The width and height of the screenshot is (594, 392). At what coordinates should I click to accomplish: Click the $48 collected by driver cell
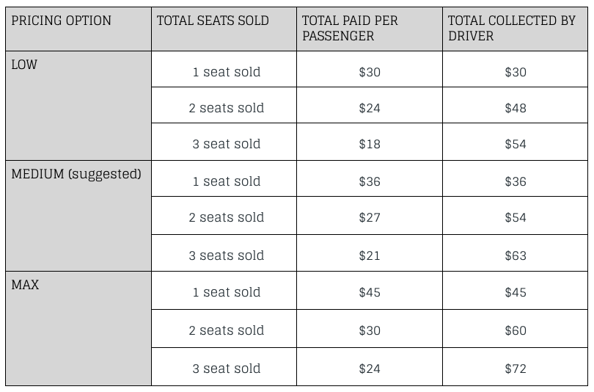(x=516, y=108)
